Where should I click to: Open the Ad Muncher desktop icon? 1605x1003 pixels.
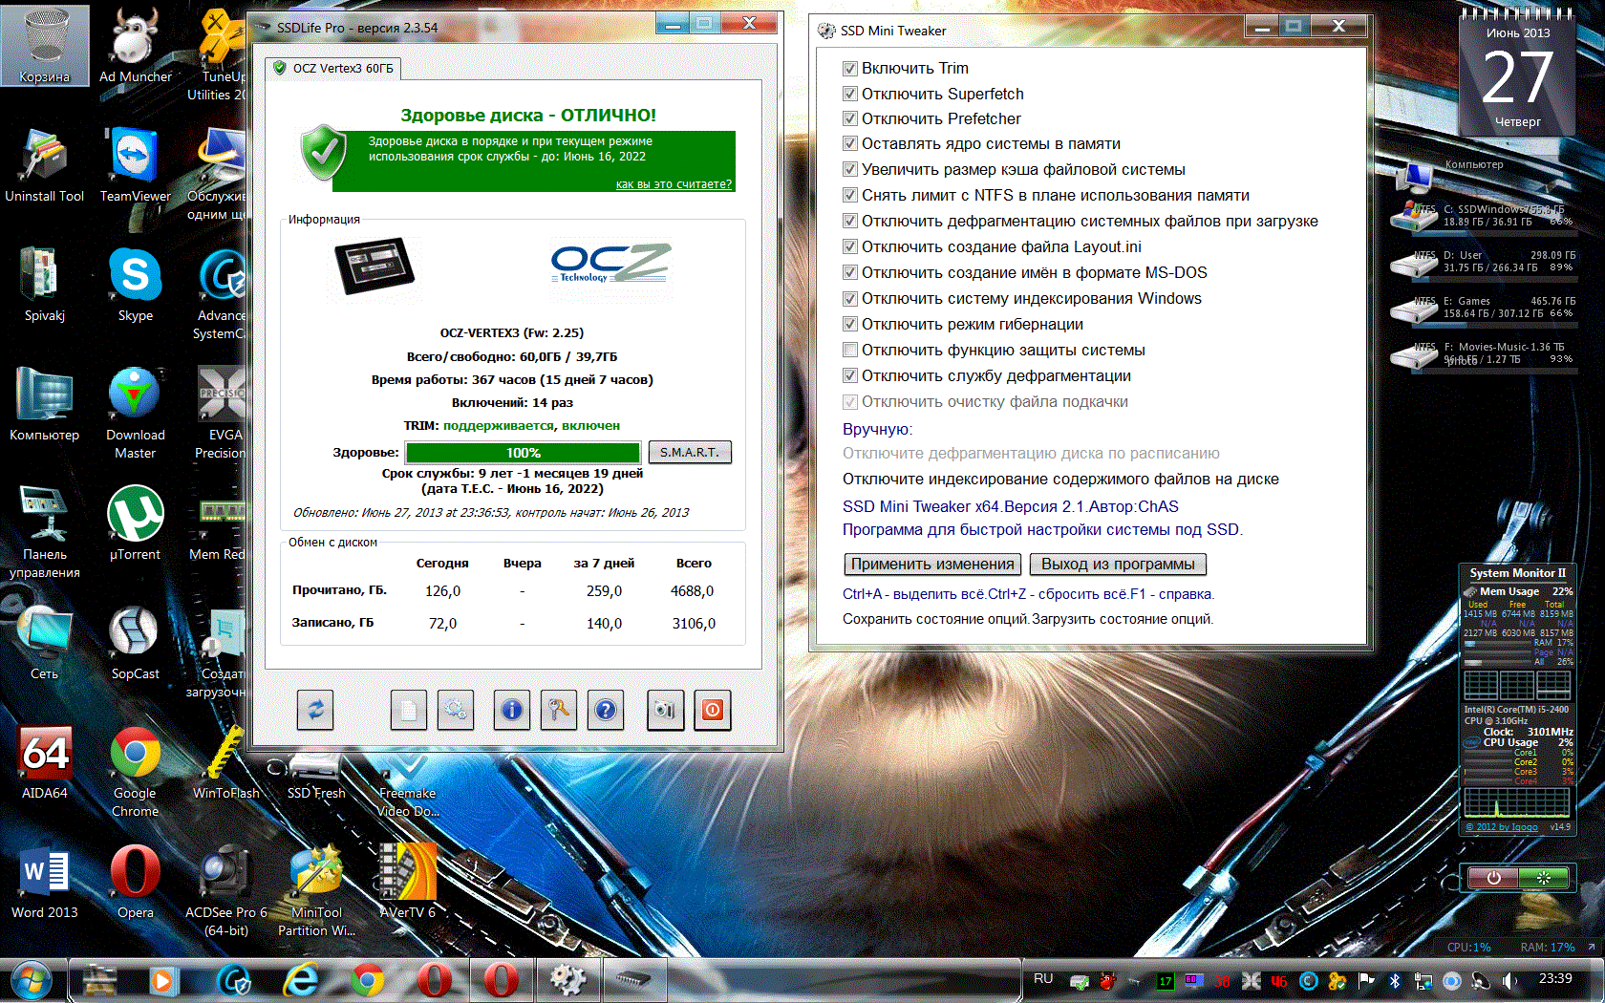(136, 46)
